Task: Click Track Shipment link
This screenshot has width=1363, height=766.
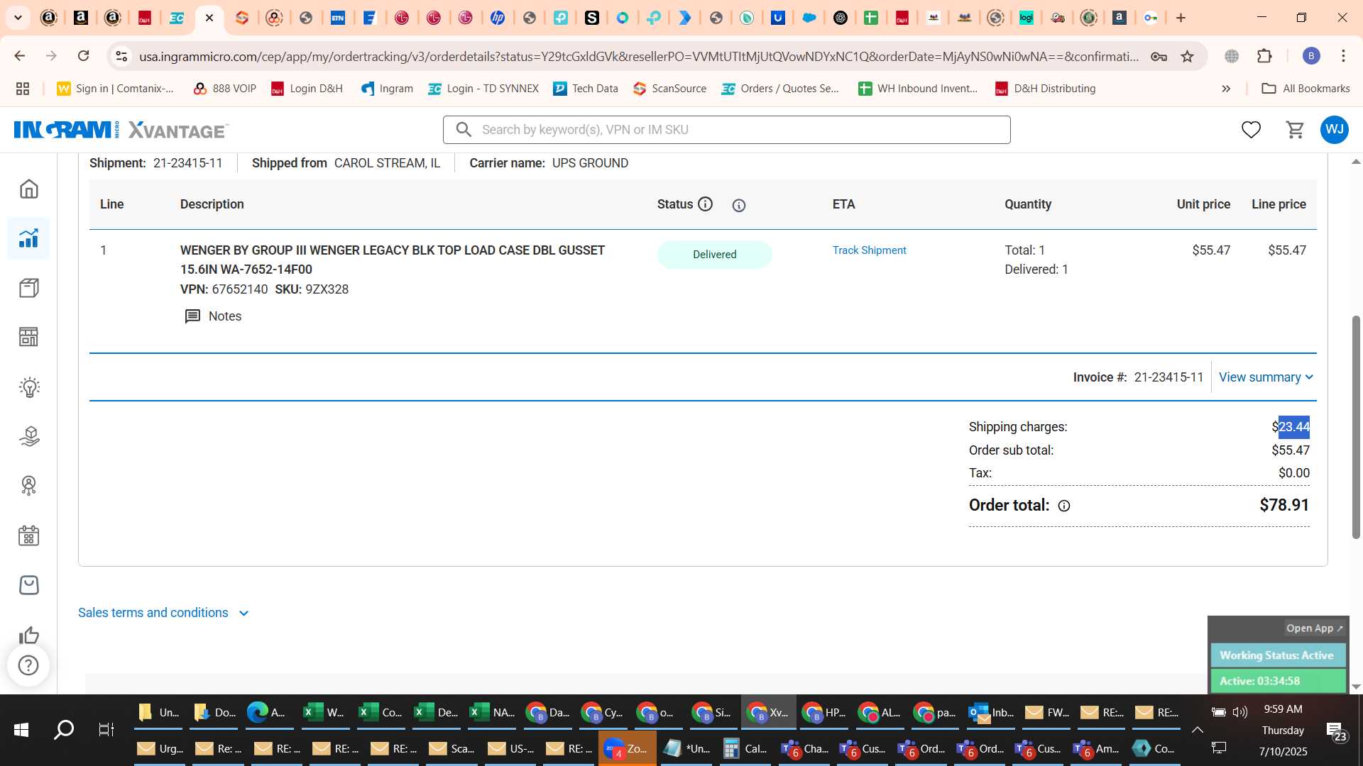Action: (x=869, y=250)
